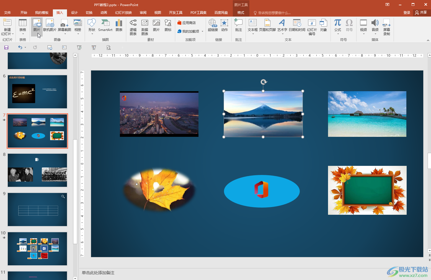
Task: Open the Slide Show (幻灯片放映) tab
Action: point(123,13)
